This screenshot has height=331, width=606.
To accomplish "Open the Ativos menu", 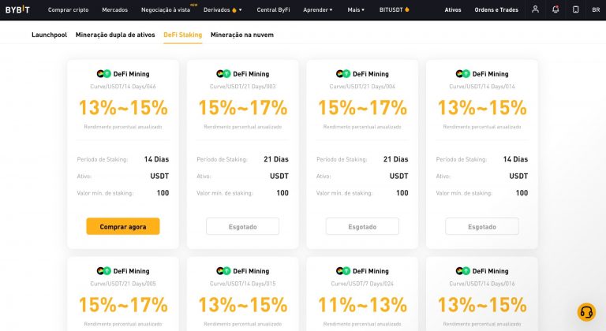I will pos(453,10).
